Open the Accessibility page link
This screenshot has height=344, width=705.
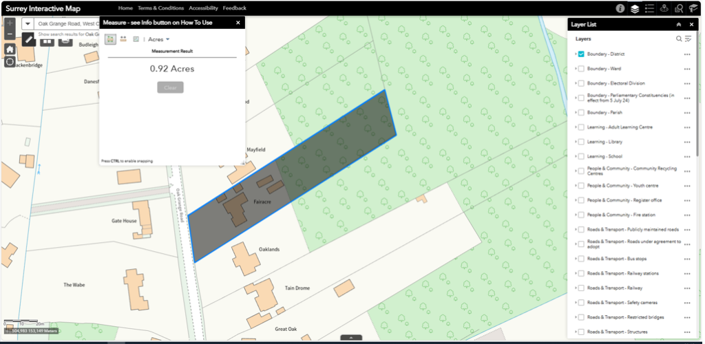(x=203, y=8)
